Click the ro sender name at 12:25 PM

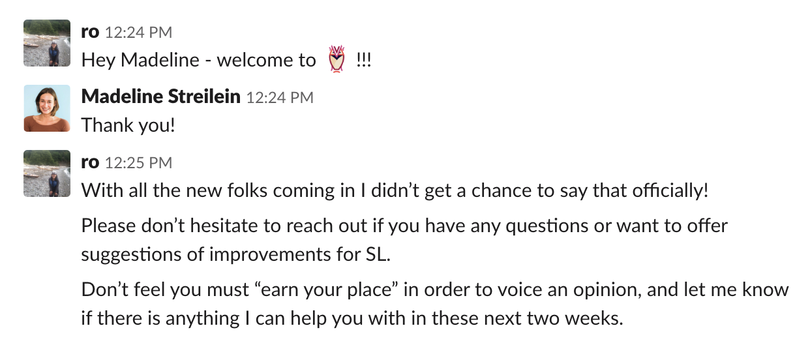pos(91,162)
